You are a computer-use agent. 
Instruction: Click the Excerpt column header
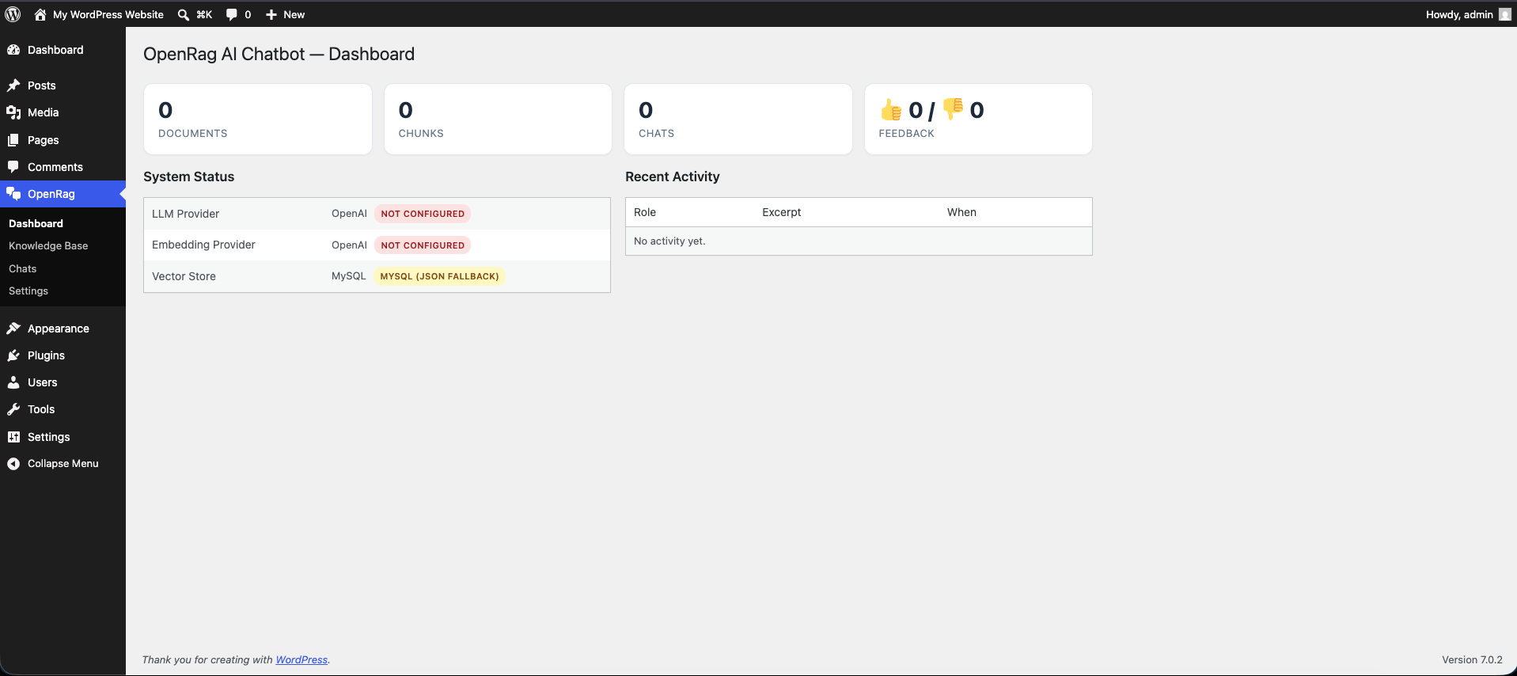[x=782, y=212]
